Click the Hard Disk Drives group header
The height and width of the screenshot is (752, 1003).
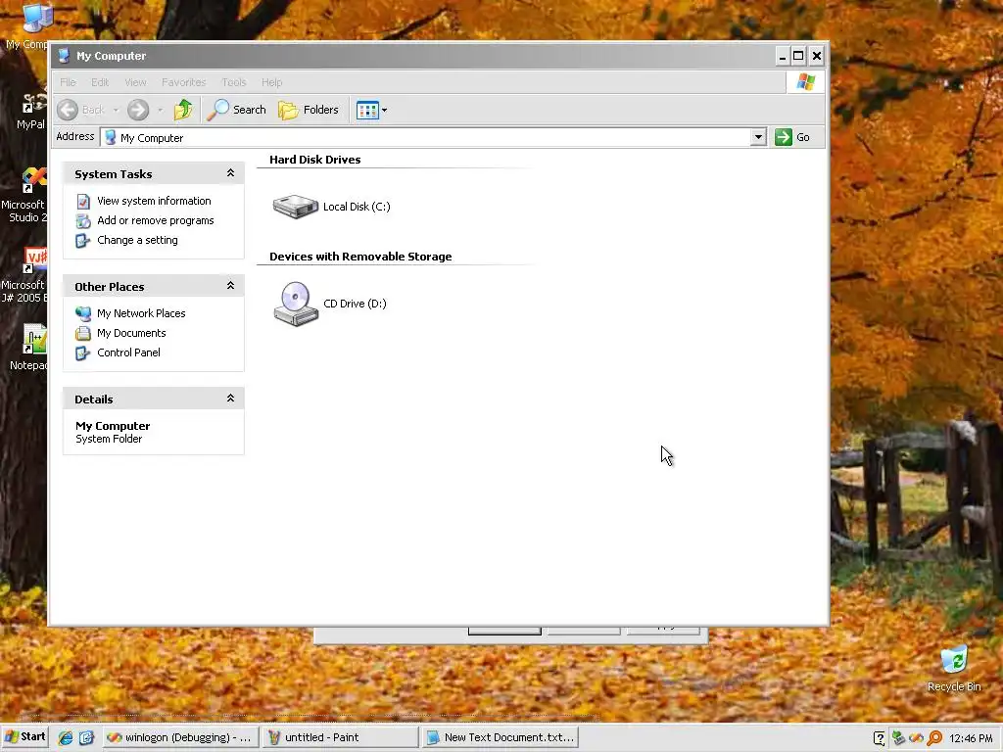[x=314, y=160]
